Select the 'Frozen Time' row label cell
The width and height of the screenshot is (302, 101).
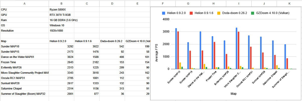(x=24, y=62)
